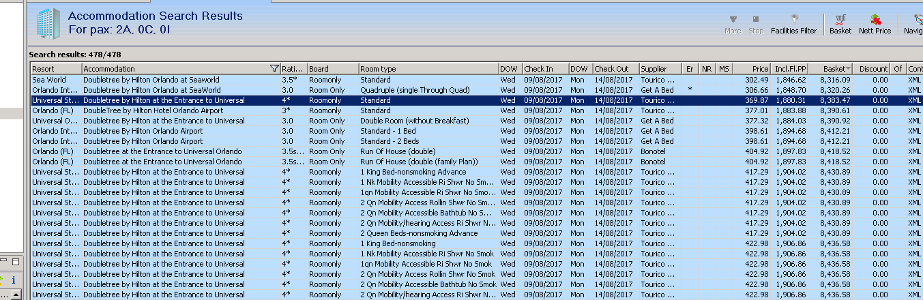Image resolution: width=923 pixels, height=300 pixels.
Task: Click the Er column header
Action: [690, 69]
